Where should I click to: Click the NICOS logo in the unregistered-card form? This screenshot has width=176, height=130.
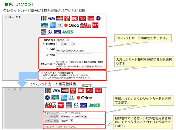(91, 18)
